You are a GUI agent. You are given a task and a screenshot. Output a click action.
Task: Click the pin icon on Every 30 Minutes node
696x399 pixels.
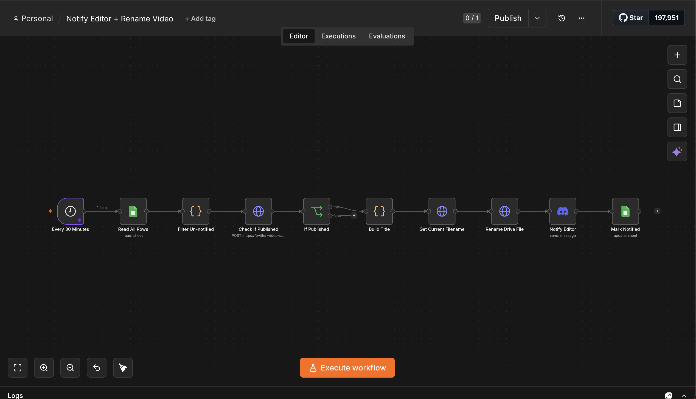(x=79, y=220)
